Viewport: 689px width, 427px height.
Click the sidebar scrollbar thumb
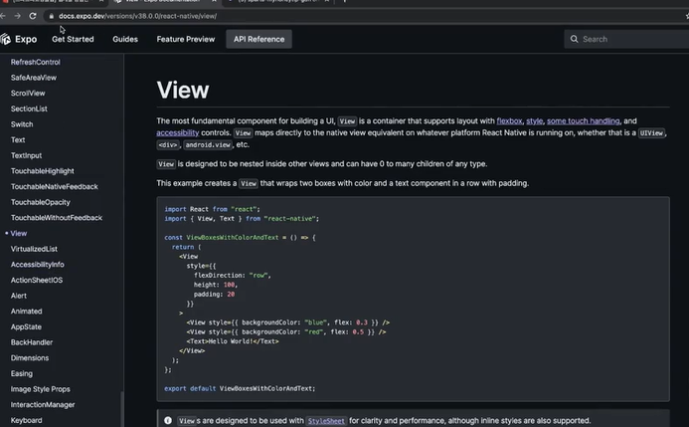coord(121,409)
